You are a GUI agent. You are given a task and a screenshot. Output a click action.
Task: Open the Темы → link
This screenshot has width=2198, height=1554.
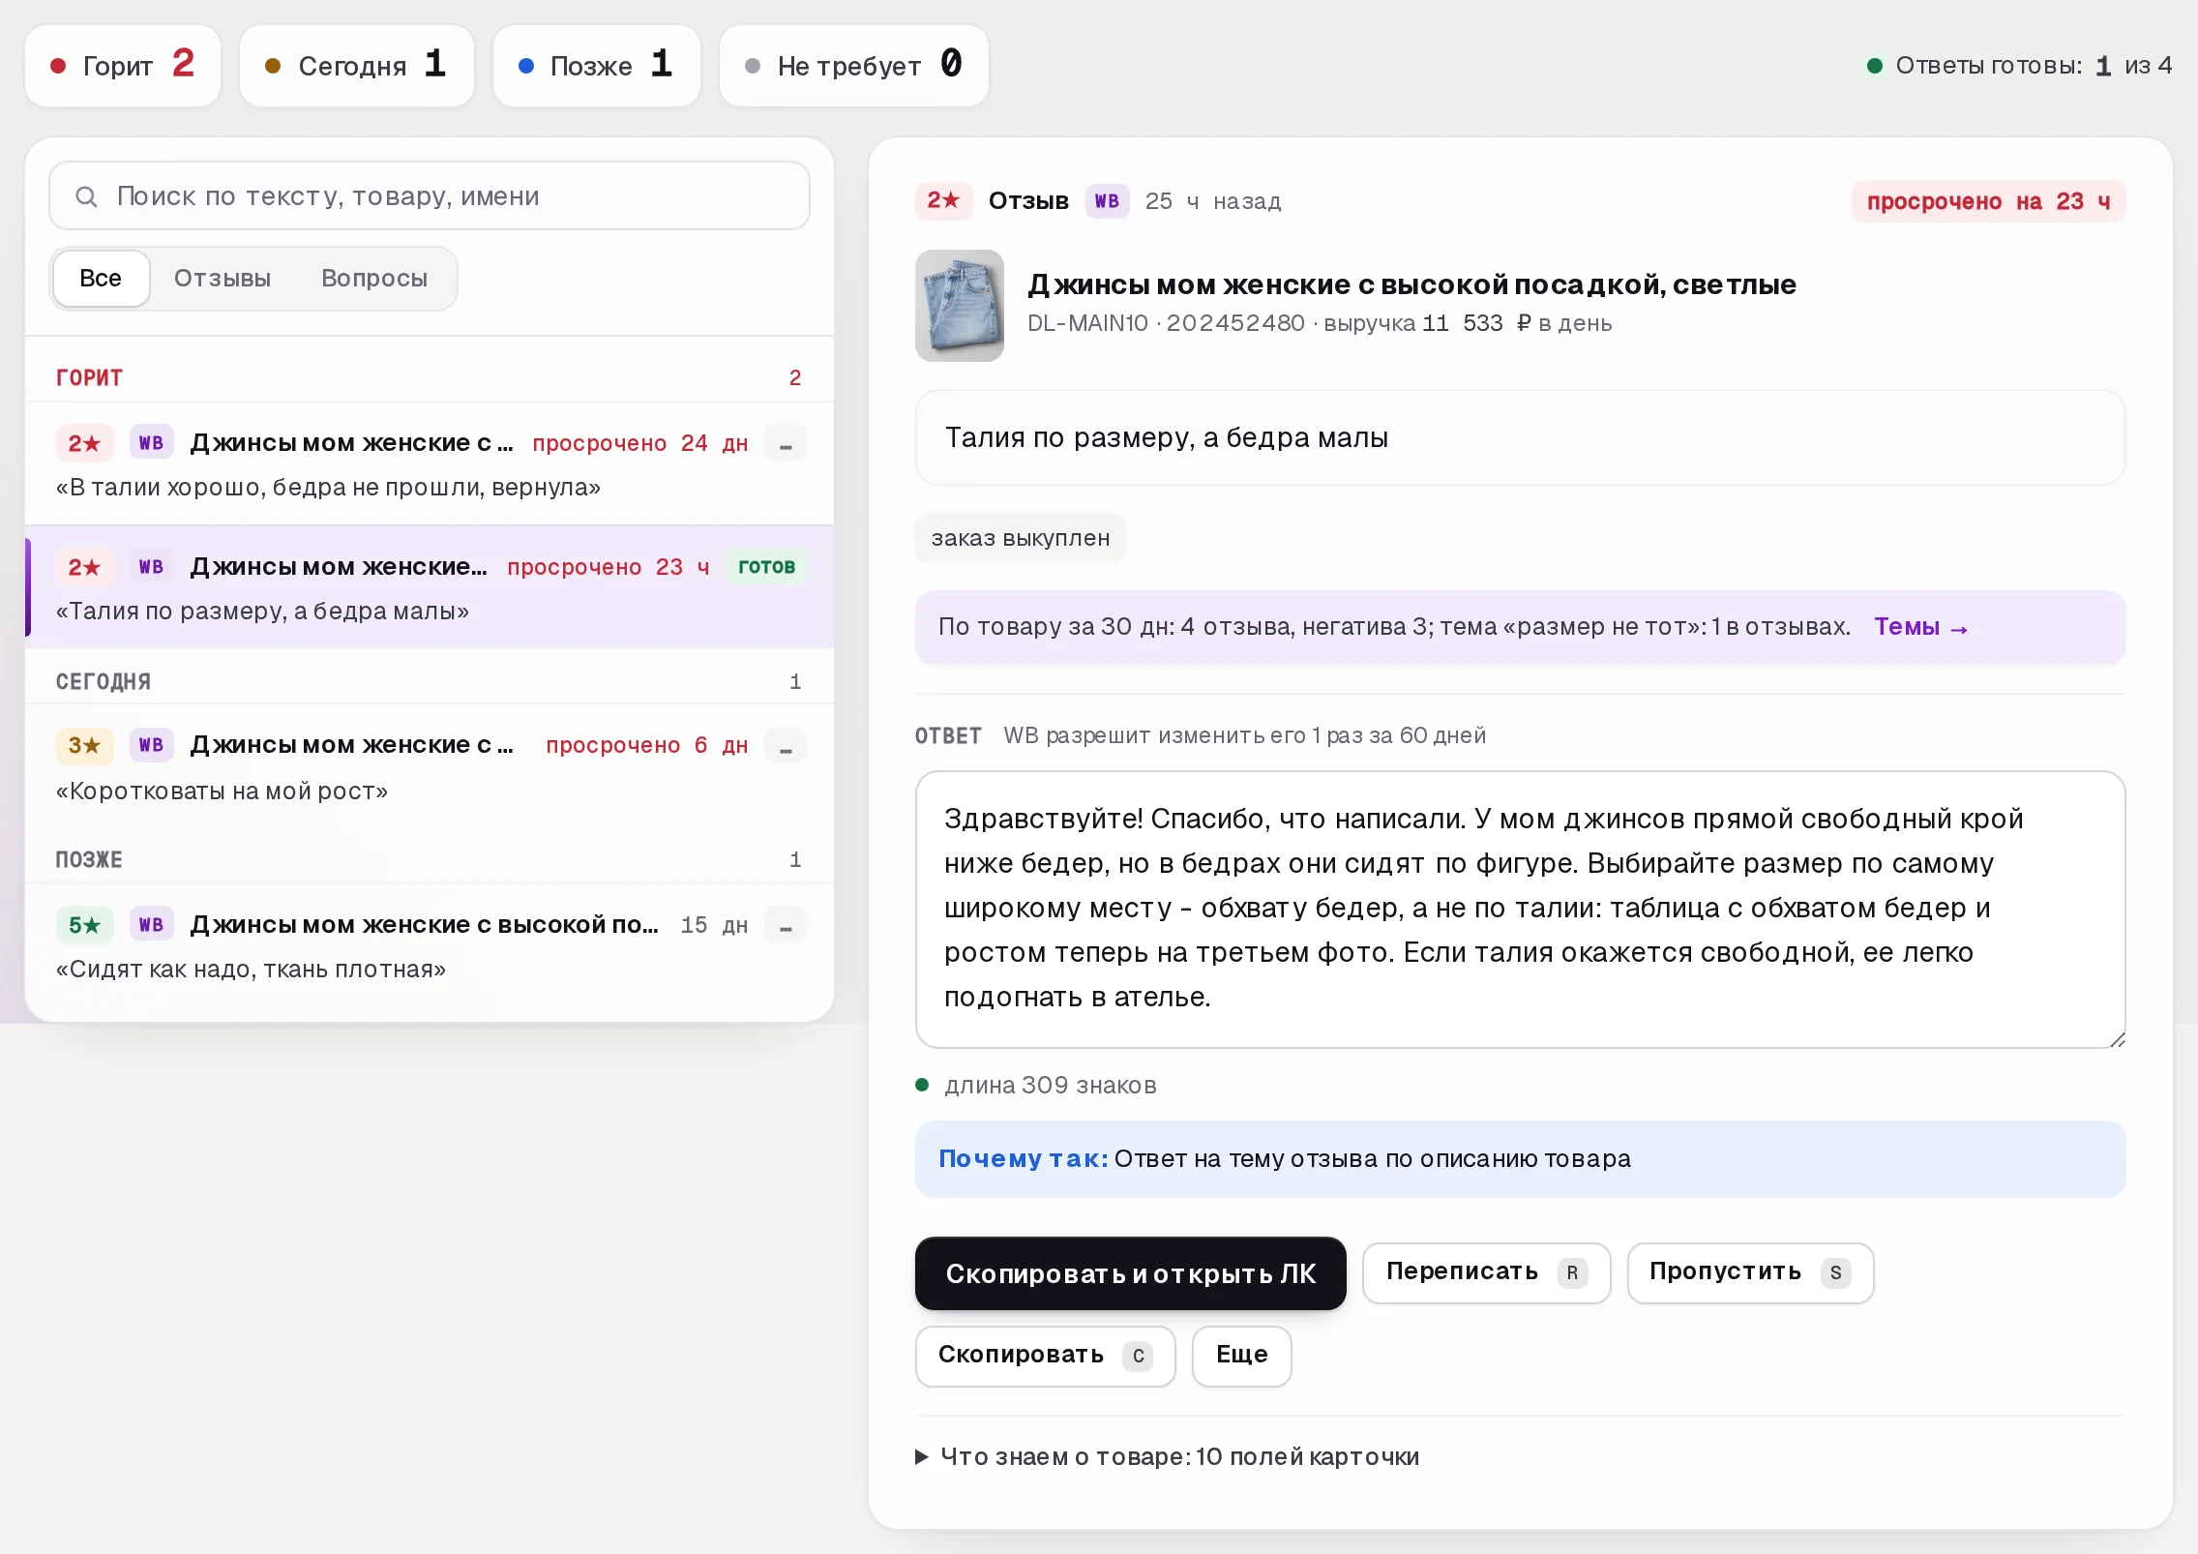click(1920, 627)
